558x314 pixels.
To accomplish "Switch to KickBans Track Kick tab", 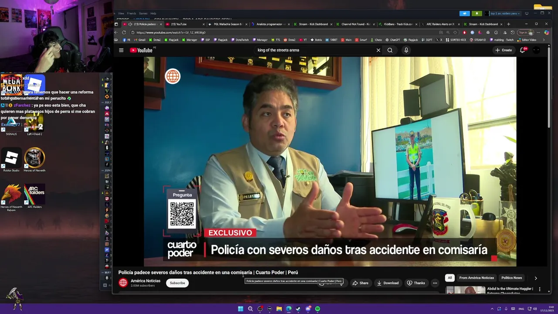I will [x=398, y=24].
